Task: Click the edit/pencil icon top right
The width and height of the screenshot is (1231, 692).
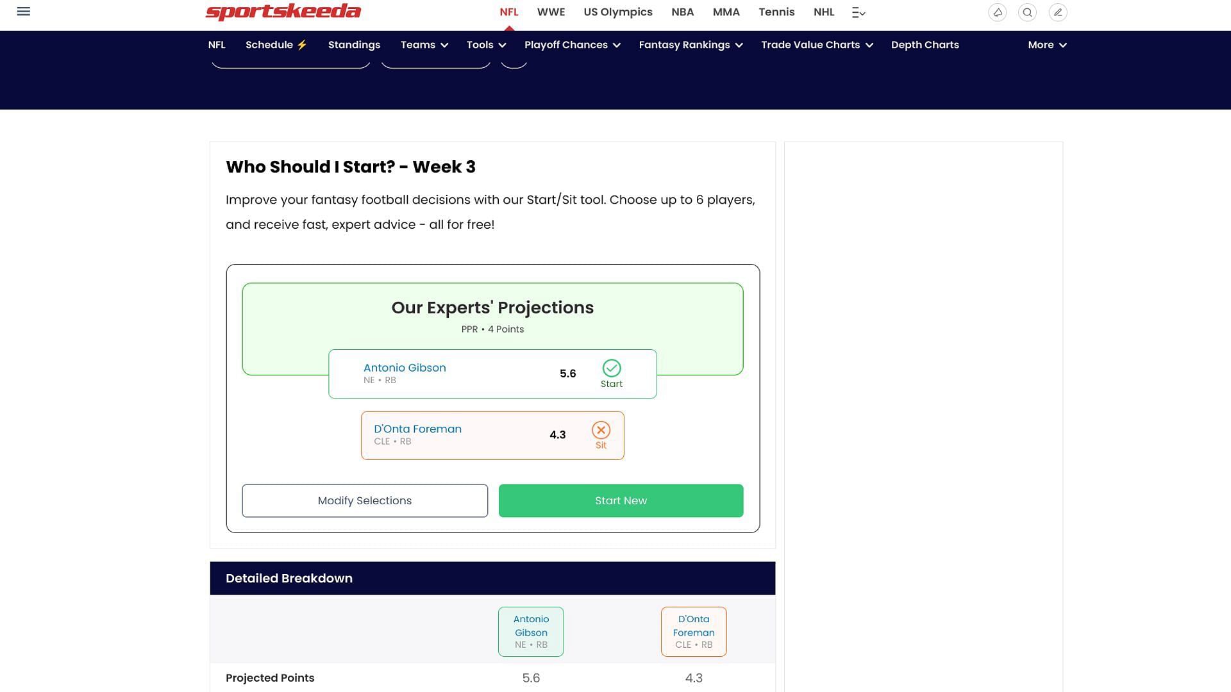Action: pyautogui.click(x=1058, y=12)
